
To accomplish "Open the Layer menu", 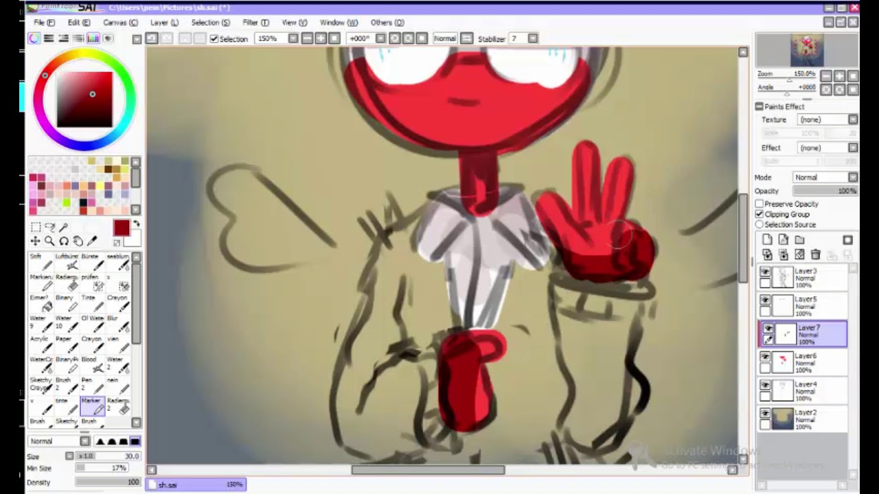I will pos(164,23).
